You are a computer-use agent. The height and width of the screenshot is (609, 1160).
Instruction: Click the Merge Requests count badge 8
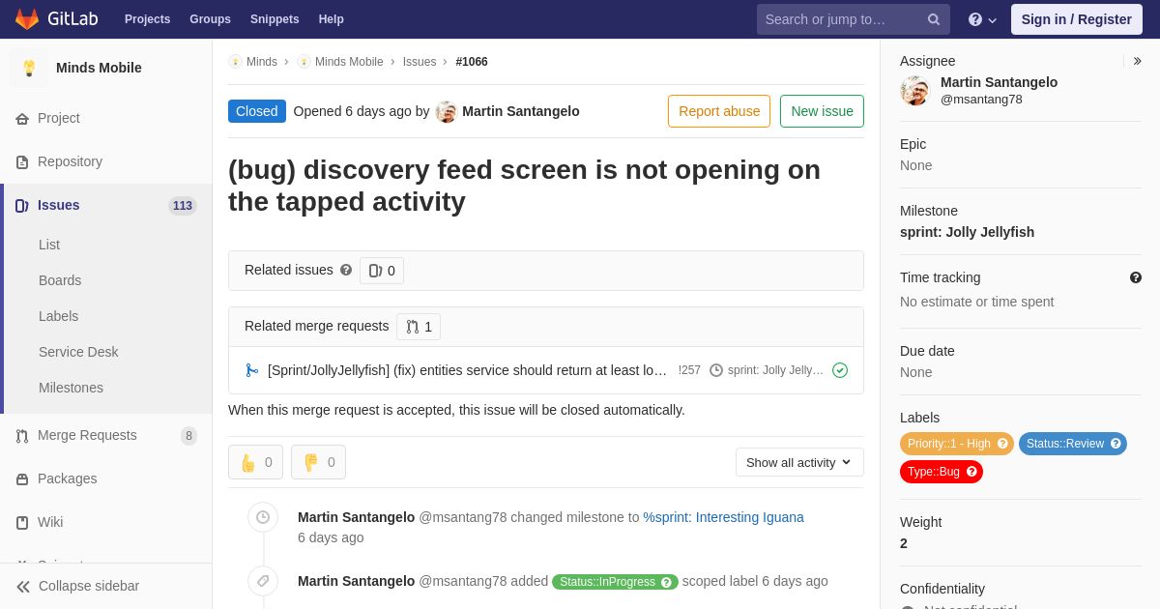tap(188, 436)
